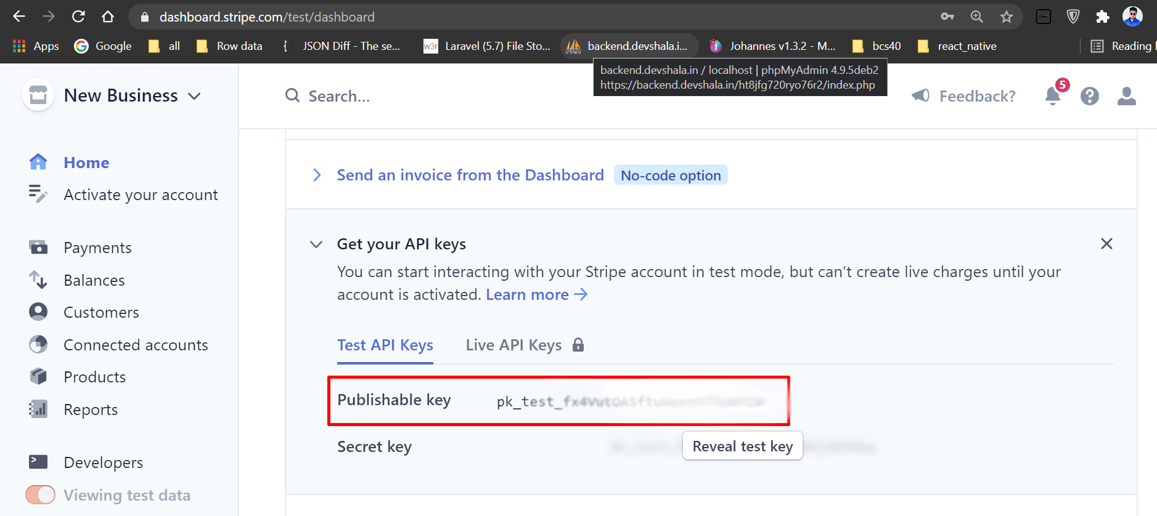Open the react_native bookmark folder
This screenshot has height=516, width=1157.
point(957,46)
